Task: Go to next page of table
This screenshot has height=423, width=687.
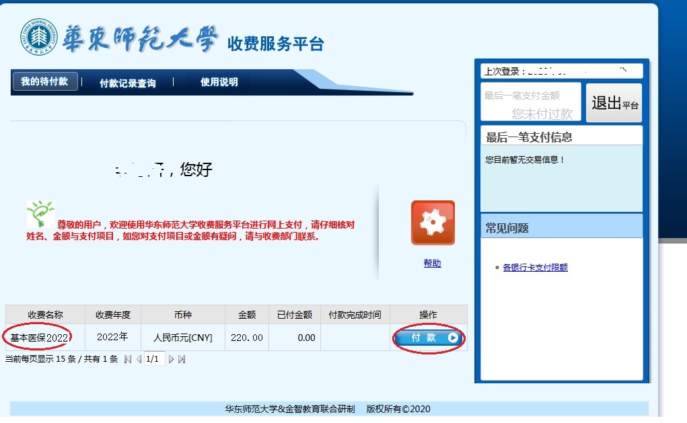Action: pos(171,360)
